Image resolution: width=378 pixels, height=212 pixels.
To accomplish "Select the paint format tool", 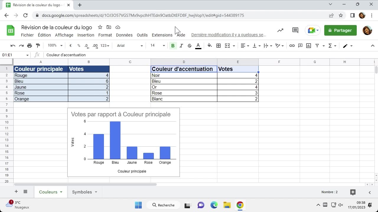I will (38, 46).
